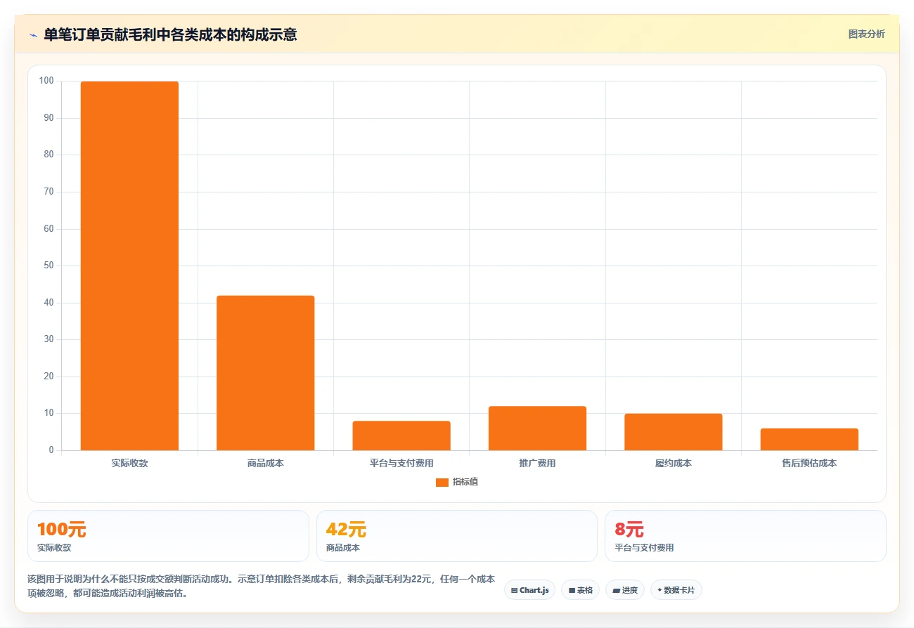This screenshot has height=628, width=914.
Task: Click the 商品成本 bar in chart
Action: [x=265, y=373]
